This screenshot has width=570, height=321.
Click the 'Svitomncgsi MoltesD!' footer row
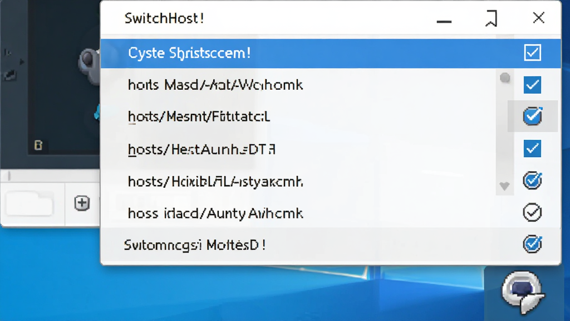tap(331, 245)
